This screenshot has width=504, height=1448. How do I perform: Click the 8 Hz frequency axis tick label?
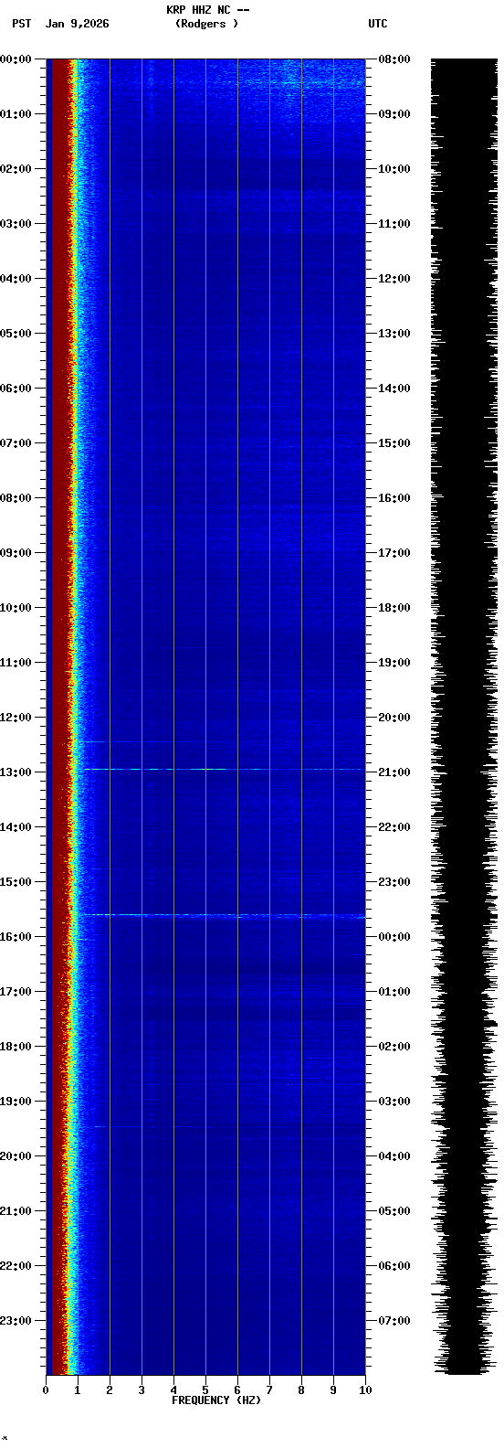[x=301, y=1390]
